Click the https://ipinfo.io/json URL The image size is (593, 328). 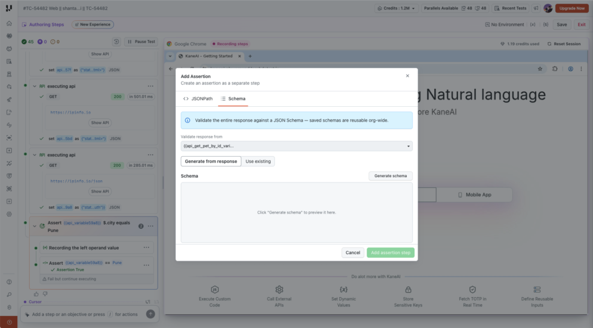point(76,181)
